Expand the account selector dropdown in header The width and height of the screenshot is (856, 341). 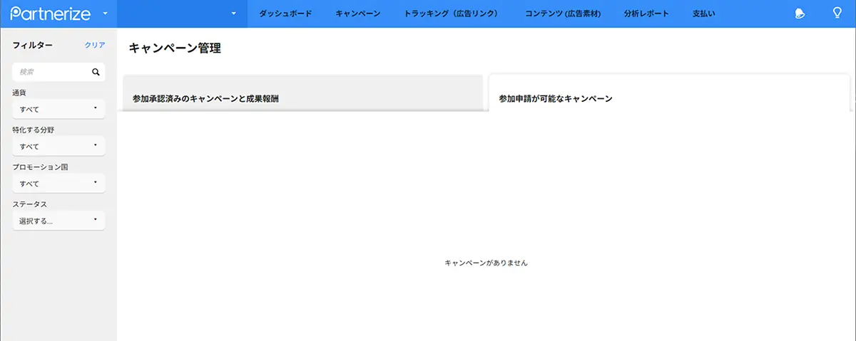(233, 14)
